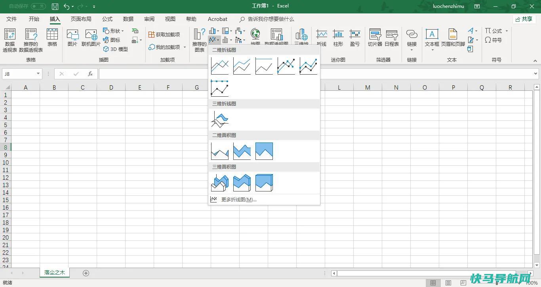Add a new sheet with plus button
The image size is (541, 287).
(x=86, y=273)
